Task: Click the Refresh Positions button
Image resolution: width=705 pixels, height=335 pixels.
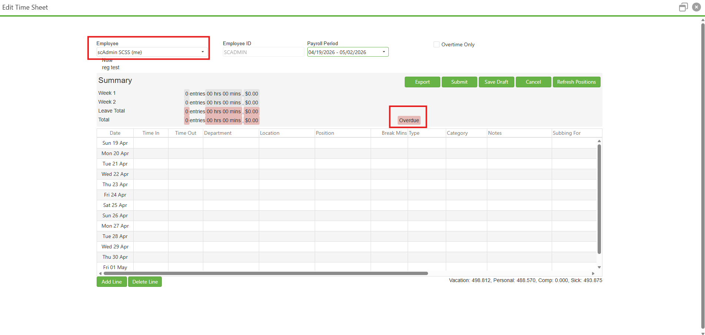Action: coord(577,82)
